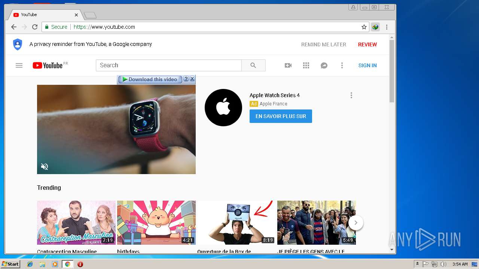Open the YouTube apps grid

pyautogui.click(x=306, y=65)
